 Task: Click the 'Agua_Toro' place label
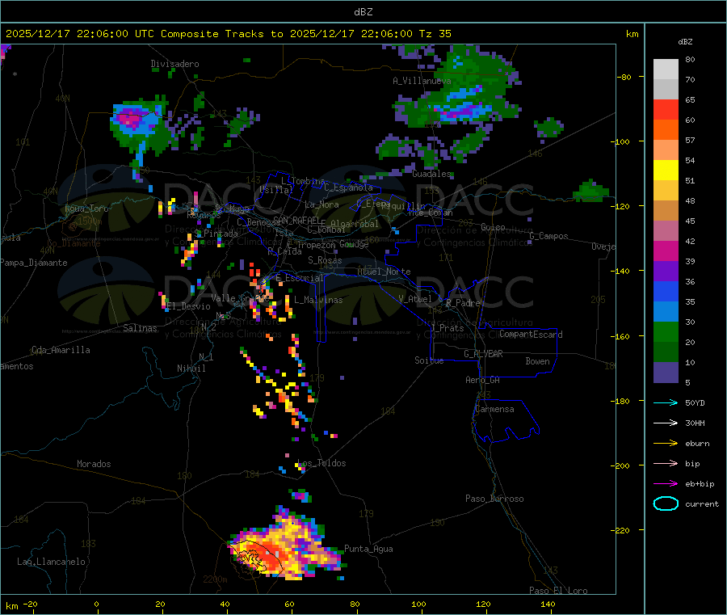coord(86,209)
